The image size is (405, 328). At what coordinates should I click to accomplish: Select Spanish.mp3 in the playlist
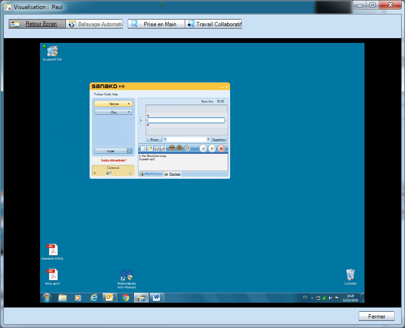[x=147, y=159]
